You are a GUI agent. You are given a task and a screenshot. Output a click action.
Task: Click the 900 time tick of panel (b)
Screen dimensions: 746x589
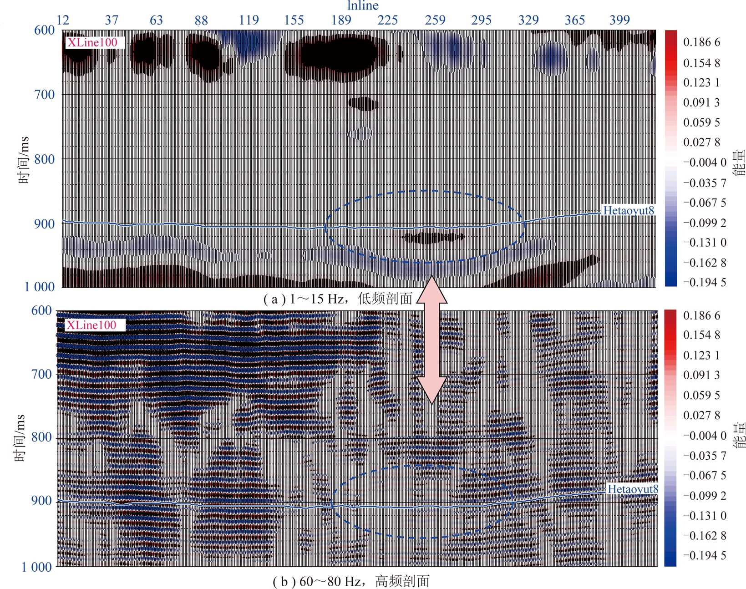pyautogui.click(x=41, y=501)
